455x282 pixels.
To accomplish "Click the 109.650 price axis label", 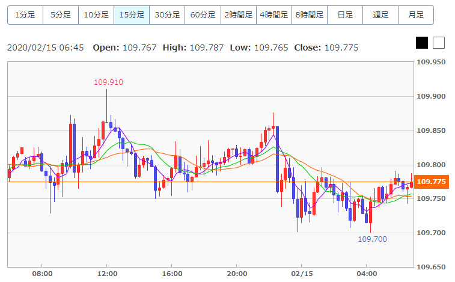I will pyautogui.click(x=431, y=267).
